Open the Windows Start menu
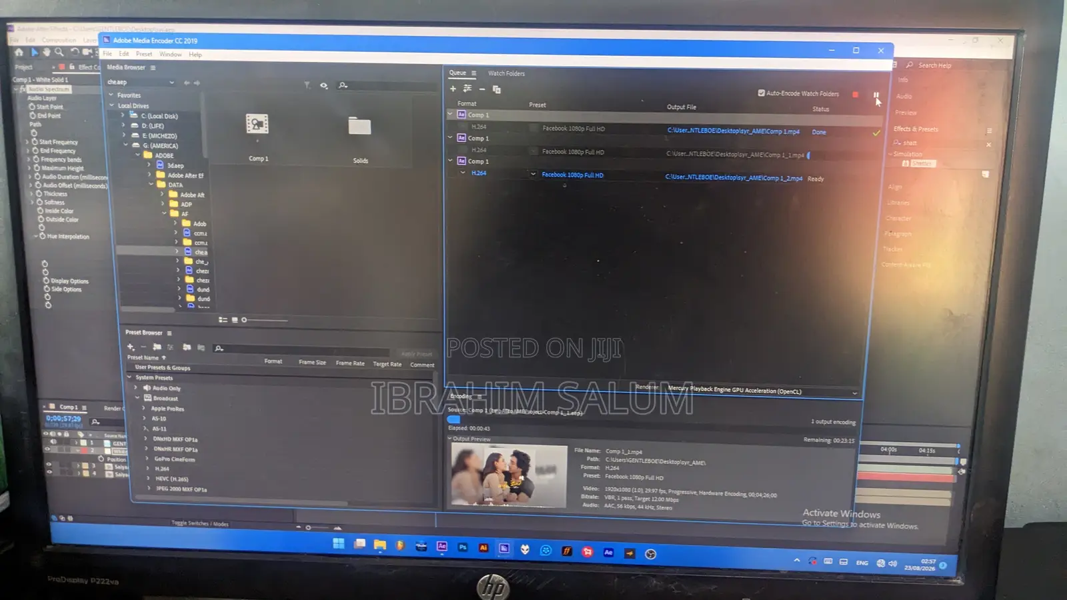 (x=339, y=544)
